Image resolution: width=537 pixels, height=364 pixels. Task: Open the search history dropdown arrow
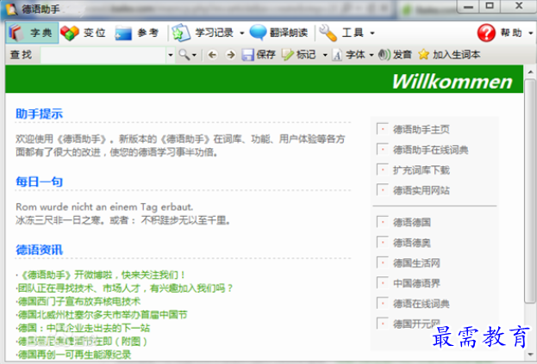[170, 55]
